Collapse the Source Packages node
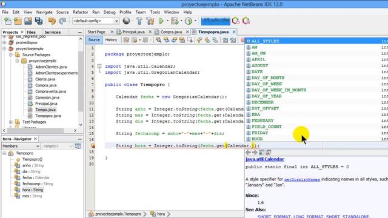 [x=11, y=54]
